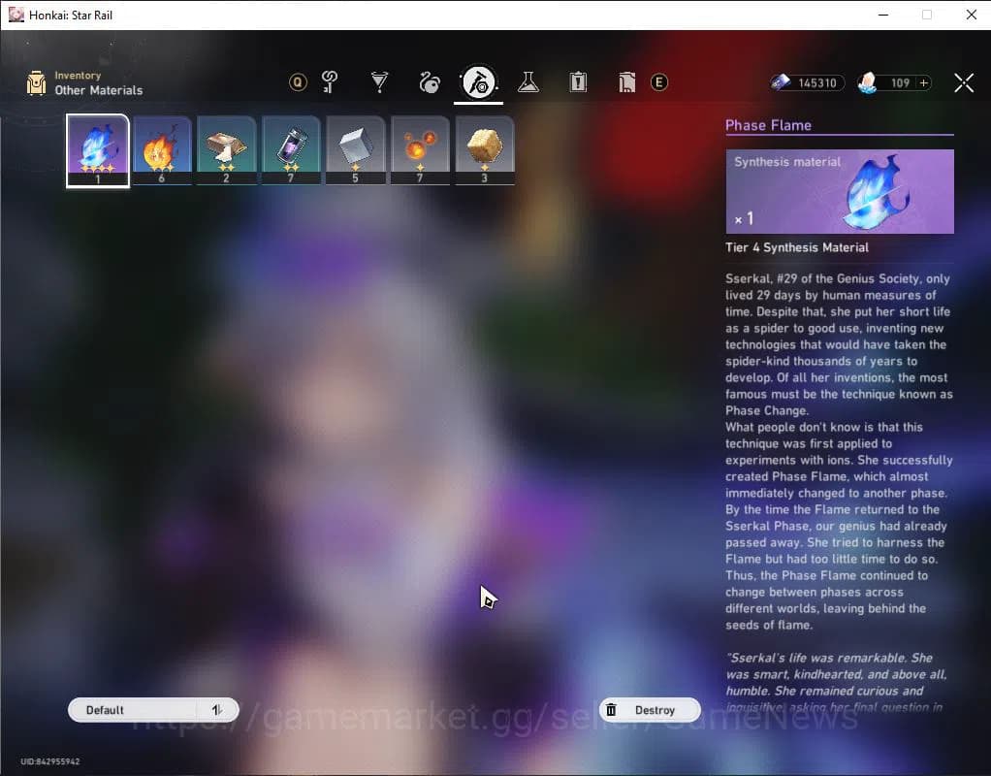
Task: Open the Consumables flask icon
Action: pos(527,82)
